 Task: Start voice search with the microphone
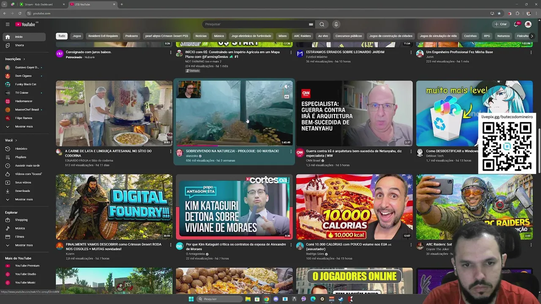point(336,24)
